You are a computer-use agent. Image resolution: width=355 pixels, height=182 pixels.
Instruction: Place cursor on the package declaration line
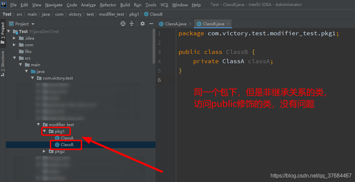coord(259,33)
